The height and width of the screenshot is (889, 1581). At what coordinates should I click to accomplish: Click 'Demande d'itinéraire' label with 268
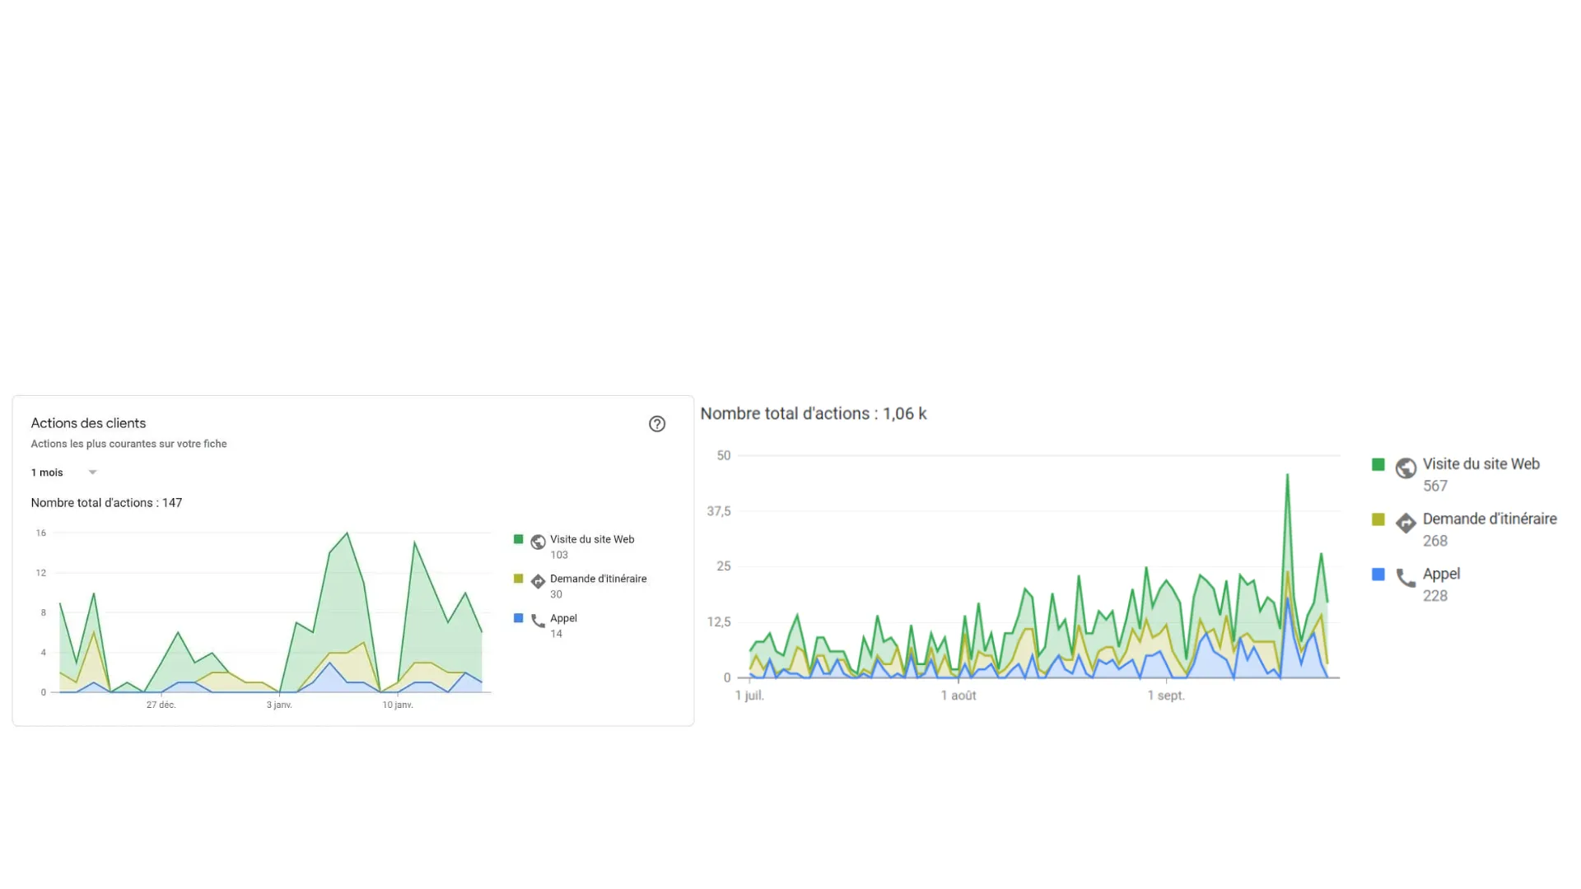(x=1489, y=519)
